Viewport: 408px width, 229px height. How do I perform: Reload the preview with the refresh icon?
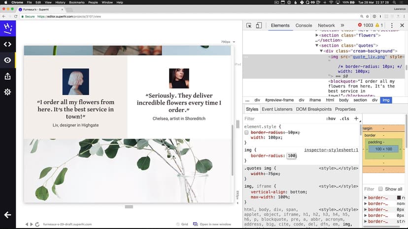click(37, 225)
